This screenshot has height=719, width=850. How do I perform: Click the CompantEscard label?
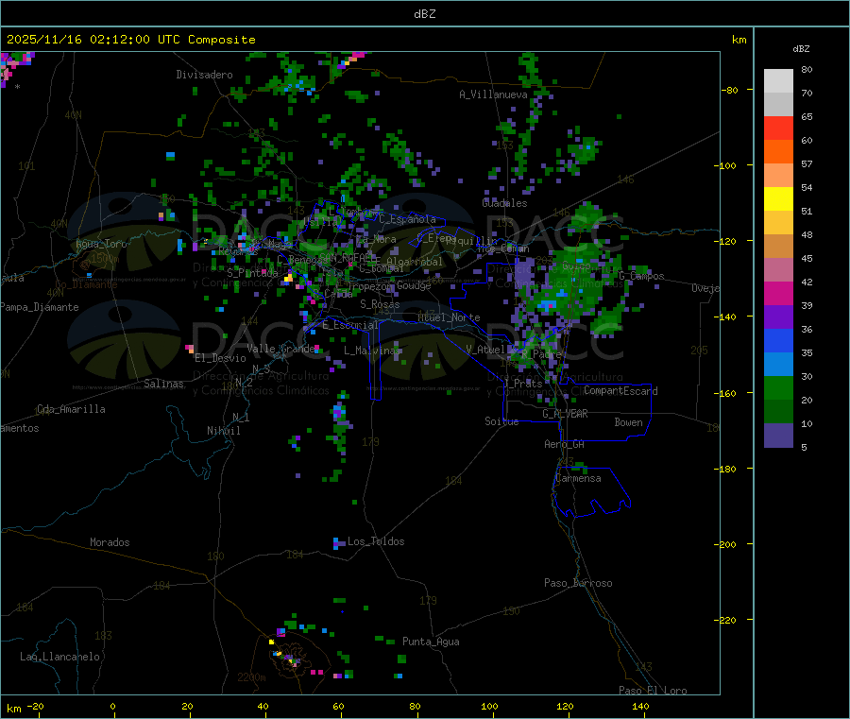(x=620, y=391)
